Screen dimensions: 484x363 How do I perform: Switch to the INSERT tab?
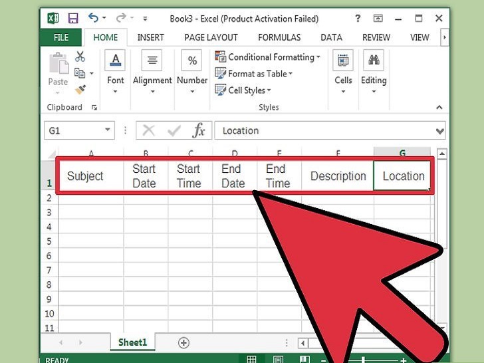[151, 37]
